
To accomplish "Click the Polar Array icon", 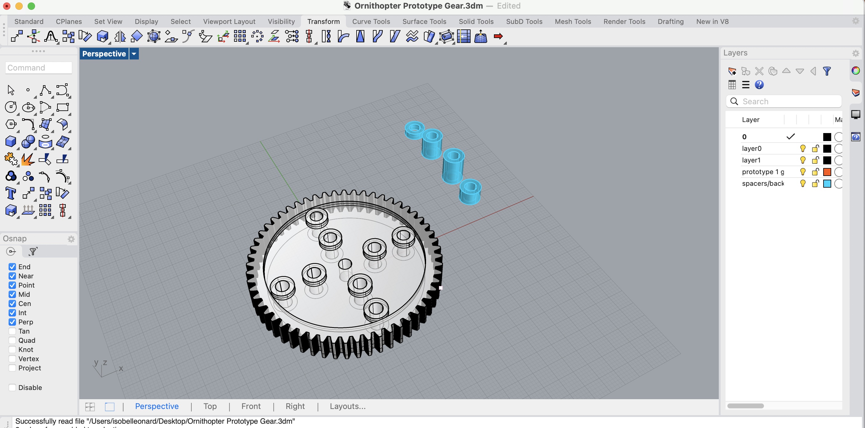I will (x=257, y=36).
